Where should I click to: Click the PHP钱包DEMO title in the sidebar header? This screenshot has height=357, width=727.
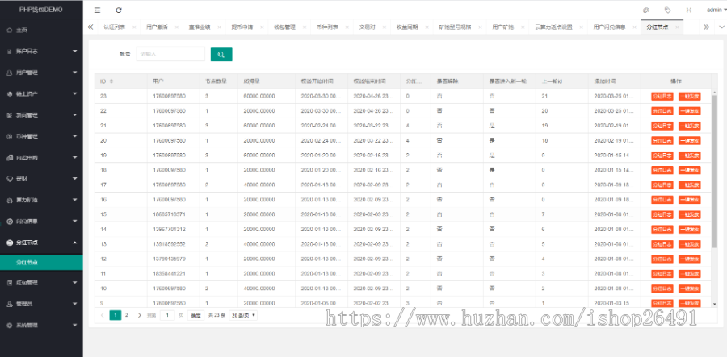[41, 10]
